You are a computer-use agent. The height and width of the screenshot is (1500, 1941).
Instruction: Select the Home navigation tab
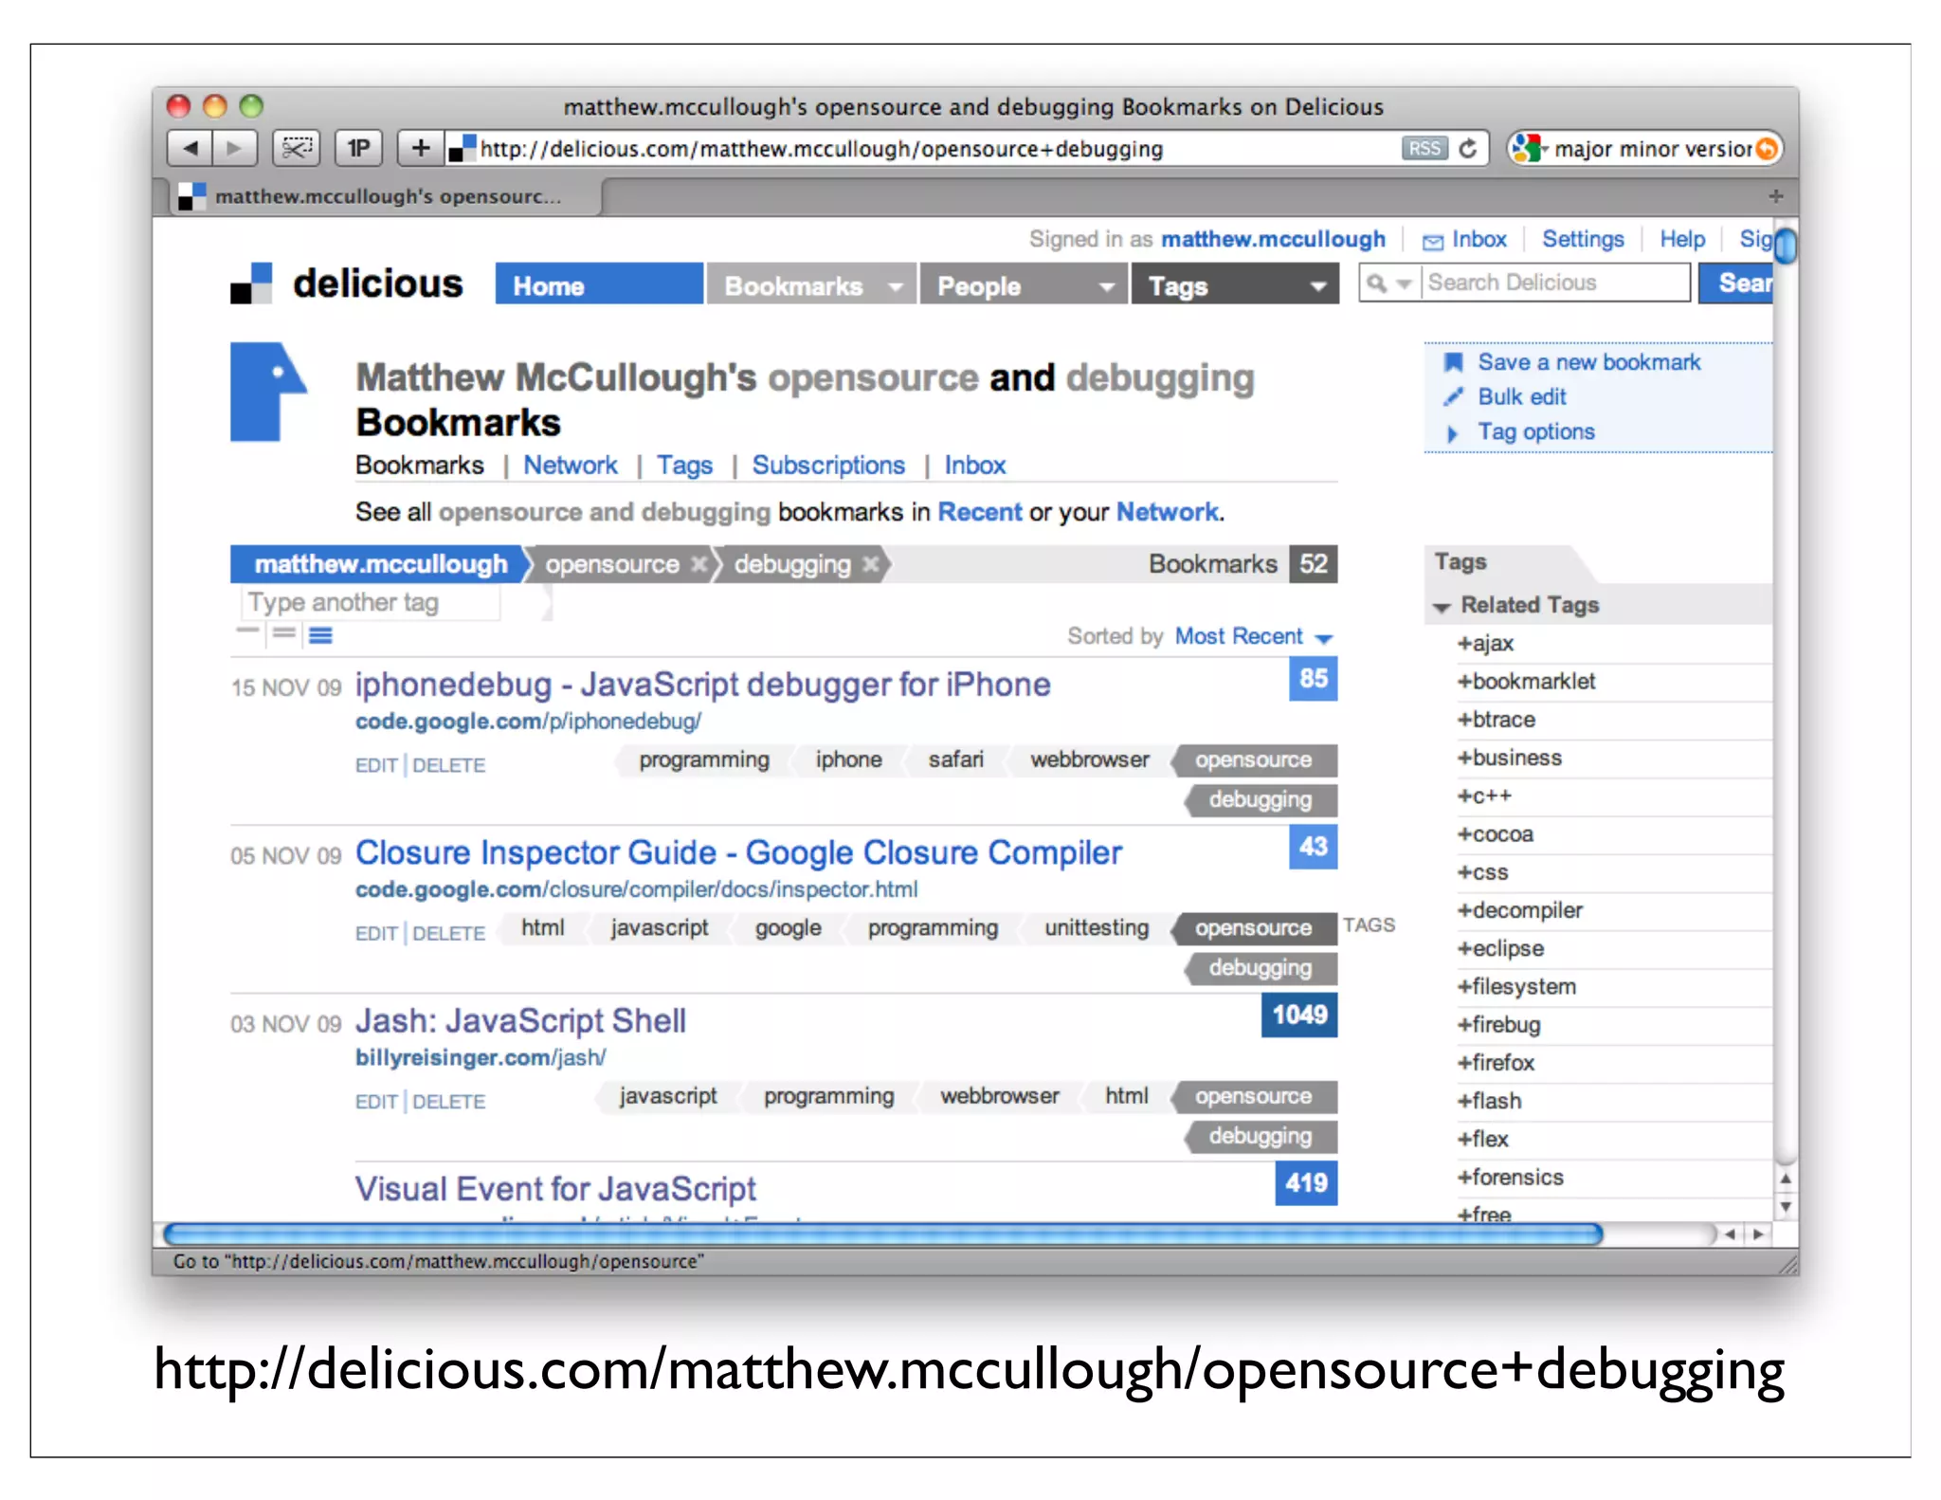coord(599,284)
